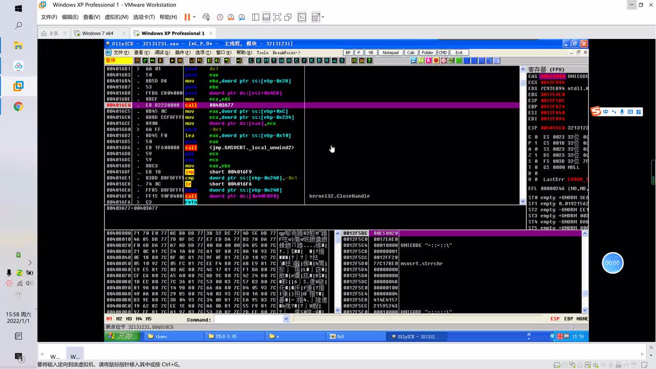Expand VMware stretch view dropdown arrow

[x=322, y=17]
